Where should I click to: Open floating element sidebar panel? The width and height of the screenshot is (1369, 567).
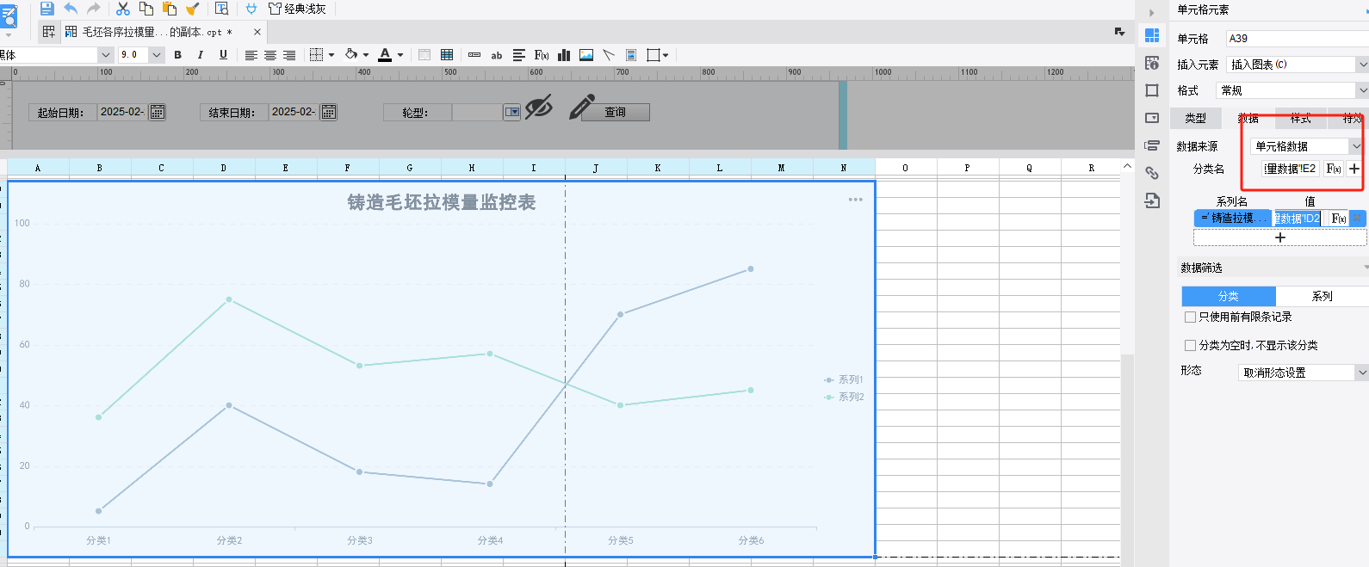pos(1152,90)
